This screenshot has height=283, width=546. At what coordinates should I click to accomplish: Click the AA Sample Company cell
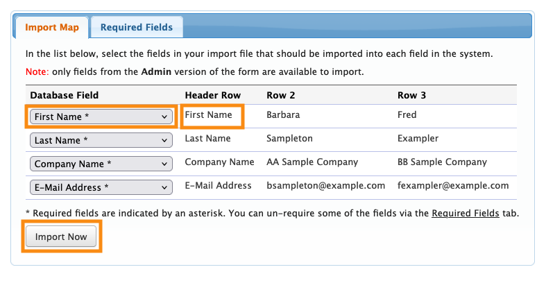pyautogui.click(x=312, y=162)
